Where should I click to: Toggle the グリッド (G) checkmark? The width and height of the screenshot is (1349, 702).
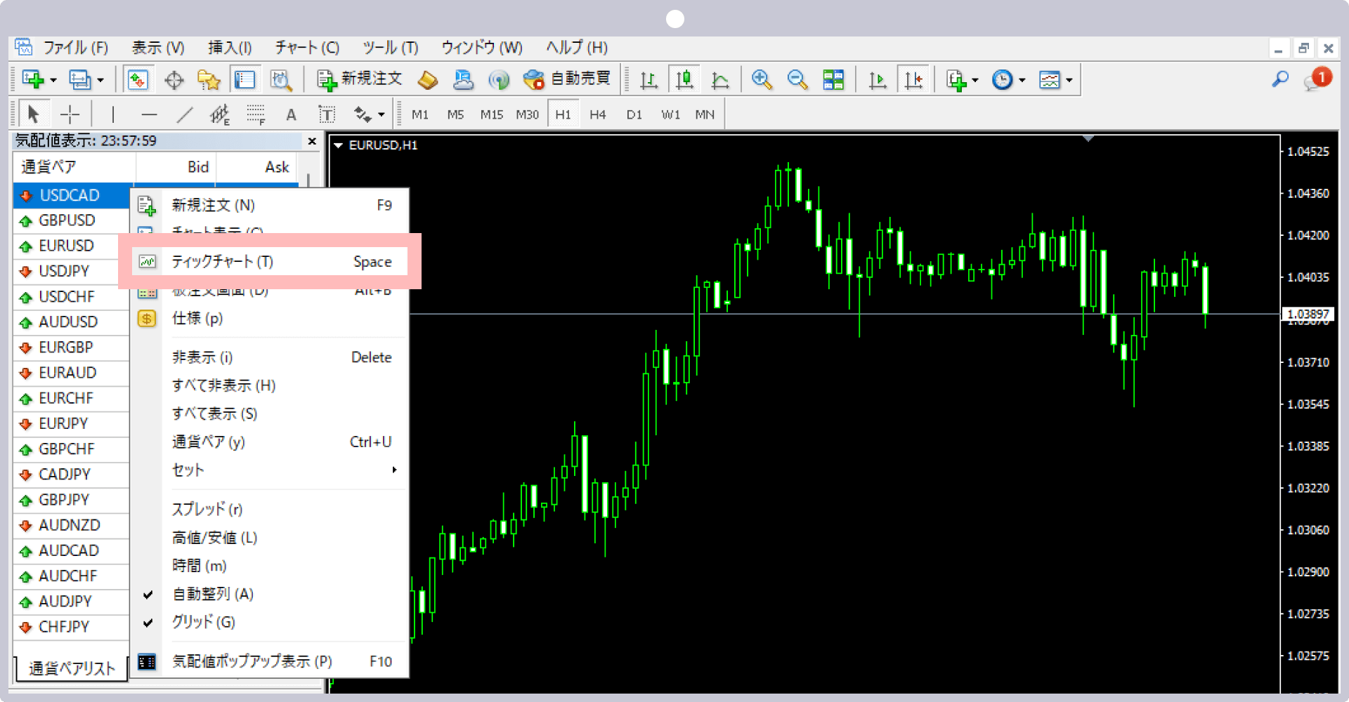[148, 623]
